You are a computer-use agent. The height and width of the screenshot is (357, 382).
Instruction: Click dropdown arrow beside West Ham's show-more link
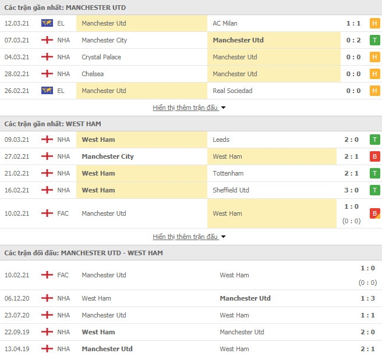coord(223,237)
